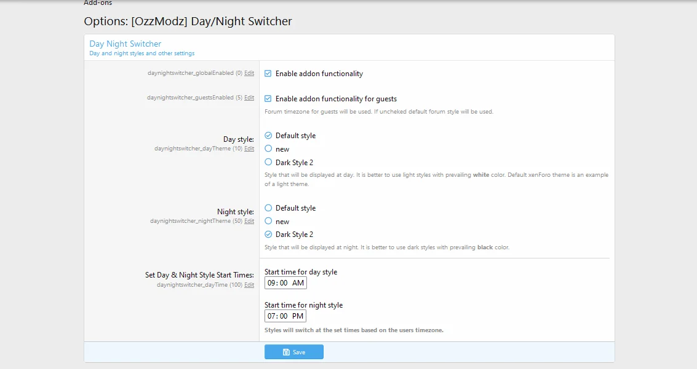Screen dimensions: 697x369
Task: Click PM in night style start time
Action: [x=298, y=316]
